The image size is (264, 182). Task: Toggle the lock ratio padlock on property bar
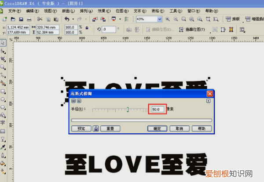point(87,28)
